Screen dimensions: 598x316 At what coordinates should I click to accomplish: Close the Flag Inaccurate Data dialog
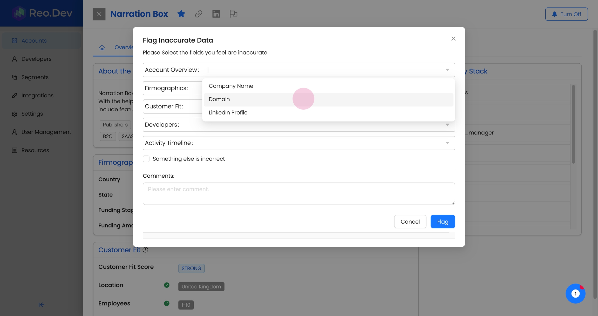pyautogui.click(x=453, y=39)
